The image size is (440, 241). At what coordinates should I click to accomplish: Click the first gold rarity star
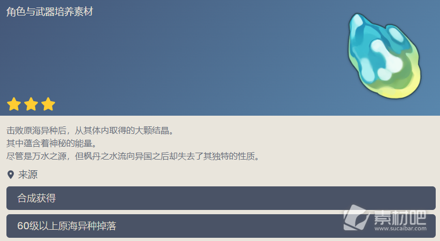pos(14,104)
